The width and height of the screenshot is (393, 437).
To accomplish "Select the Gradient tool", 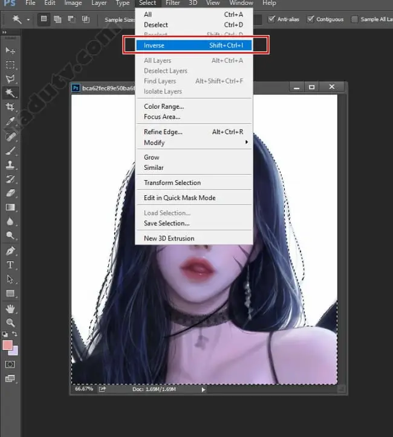I will tap(10, 207).
